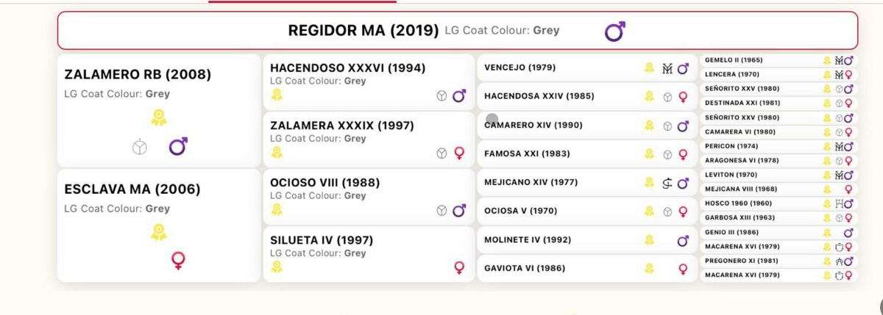Click the brand mark icon in ZALAMERO RB card

[138, 148]
